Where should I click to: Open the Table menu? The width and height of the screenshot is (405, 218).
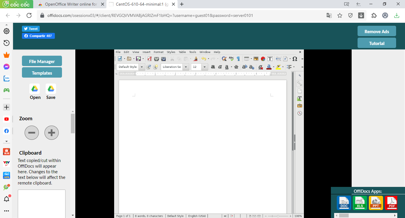click(182, 52)
